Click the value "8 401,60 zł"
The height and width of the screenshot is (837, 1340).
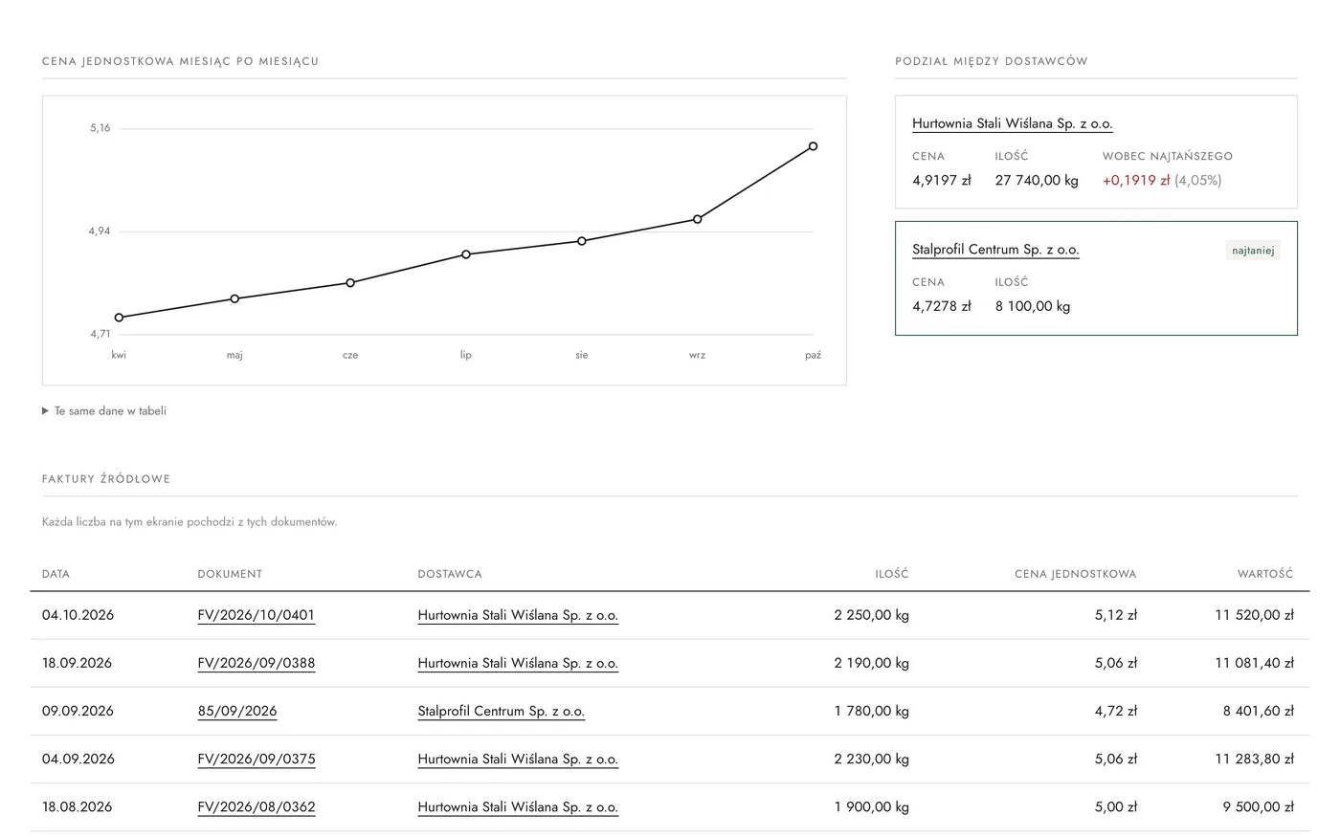(1258, 711)
